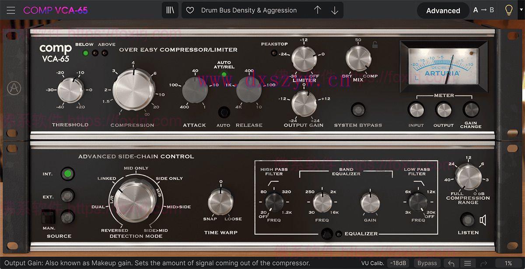The width and height of the screenshot is (525, 269).
Task: Click the preset name Drum Bus Density & Aggression
Action: pos(249,10)
